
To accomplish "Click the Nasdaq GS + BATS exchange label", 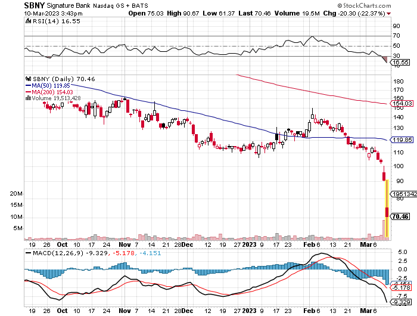I will coord(120,5).
